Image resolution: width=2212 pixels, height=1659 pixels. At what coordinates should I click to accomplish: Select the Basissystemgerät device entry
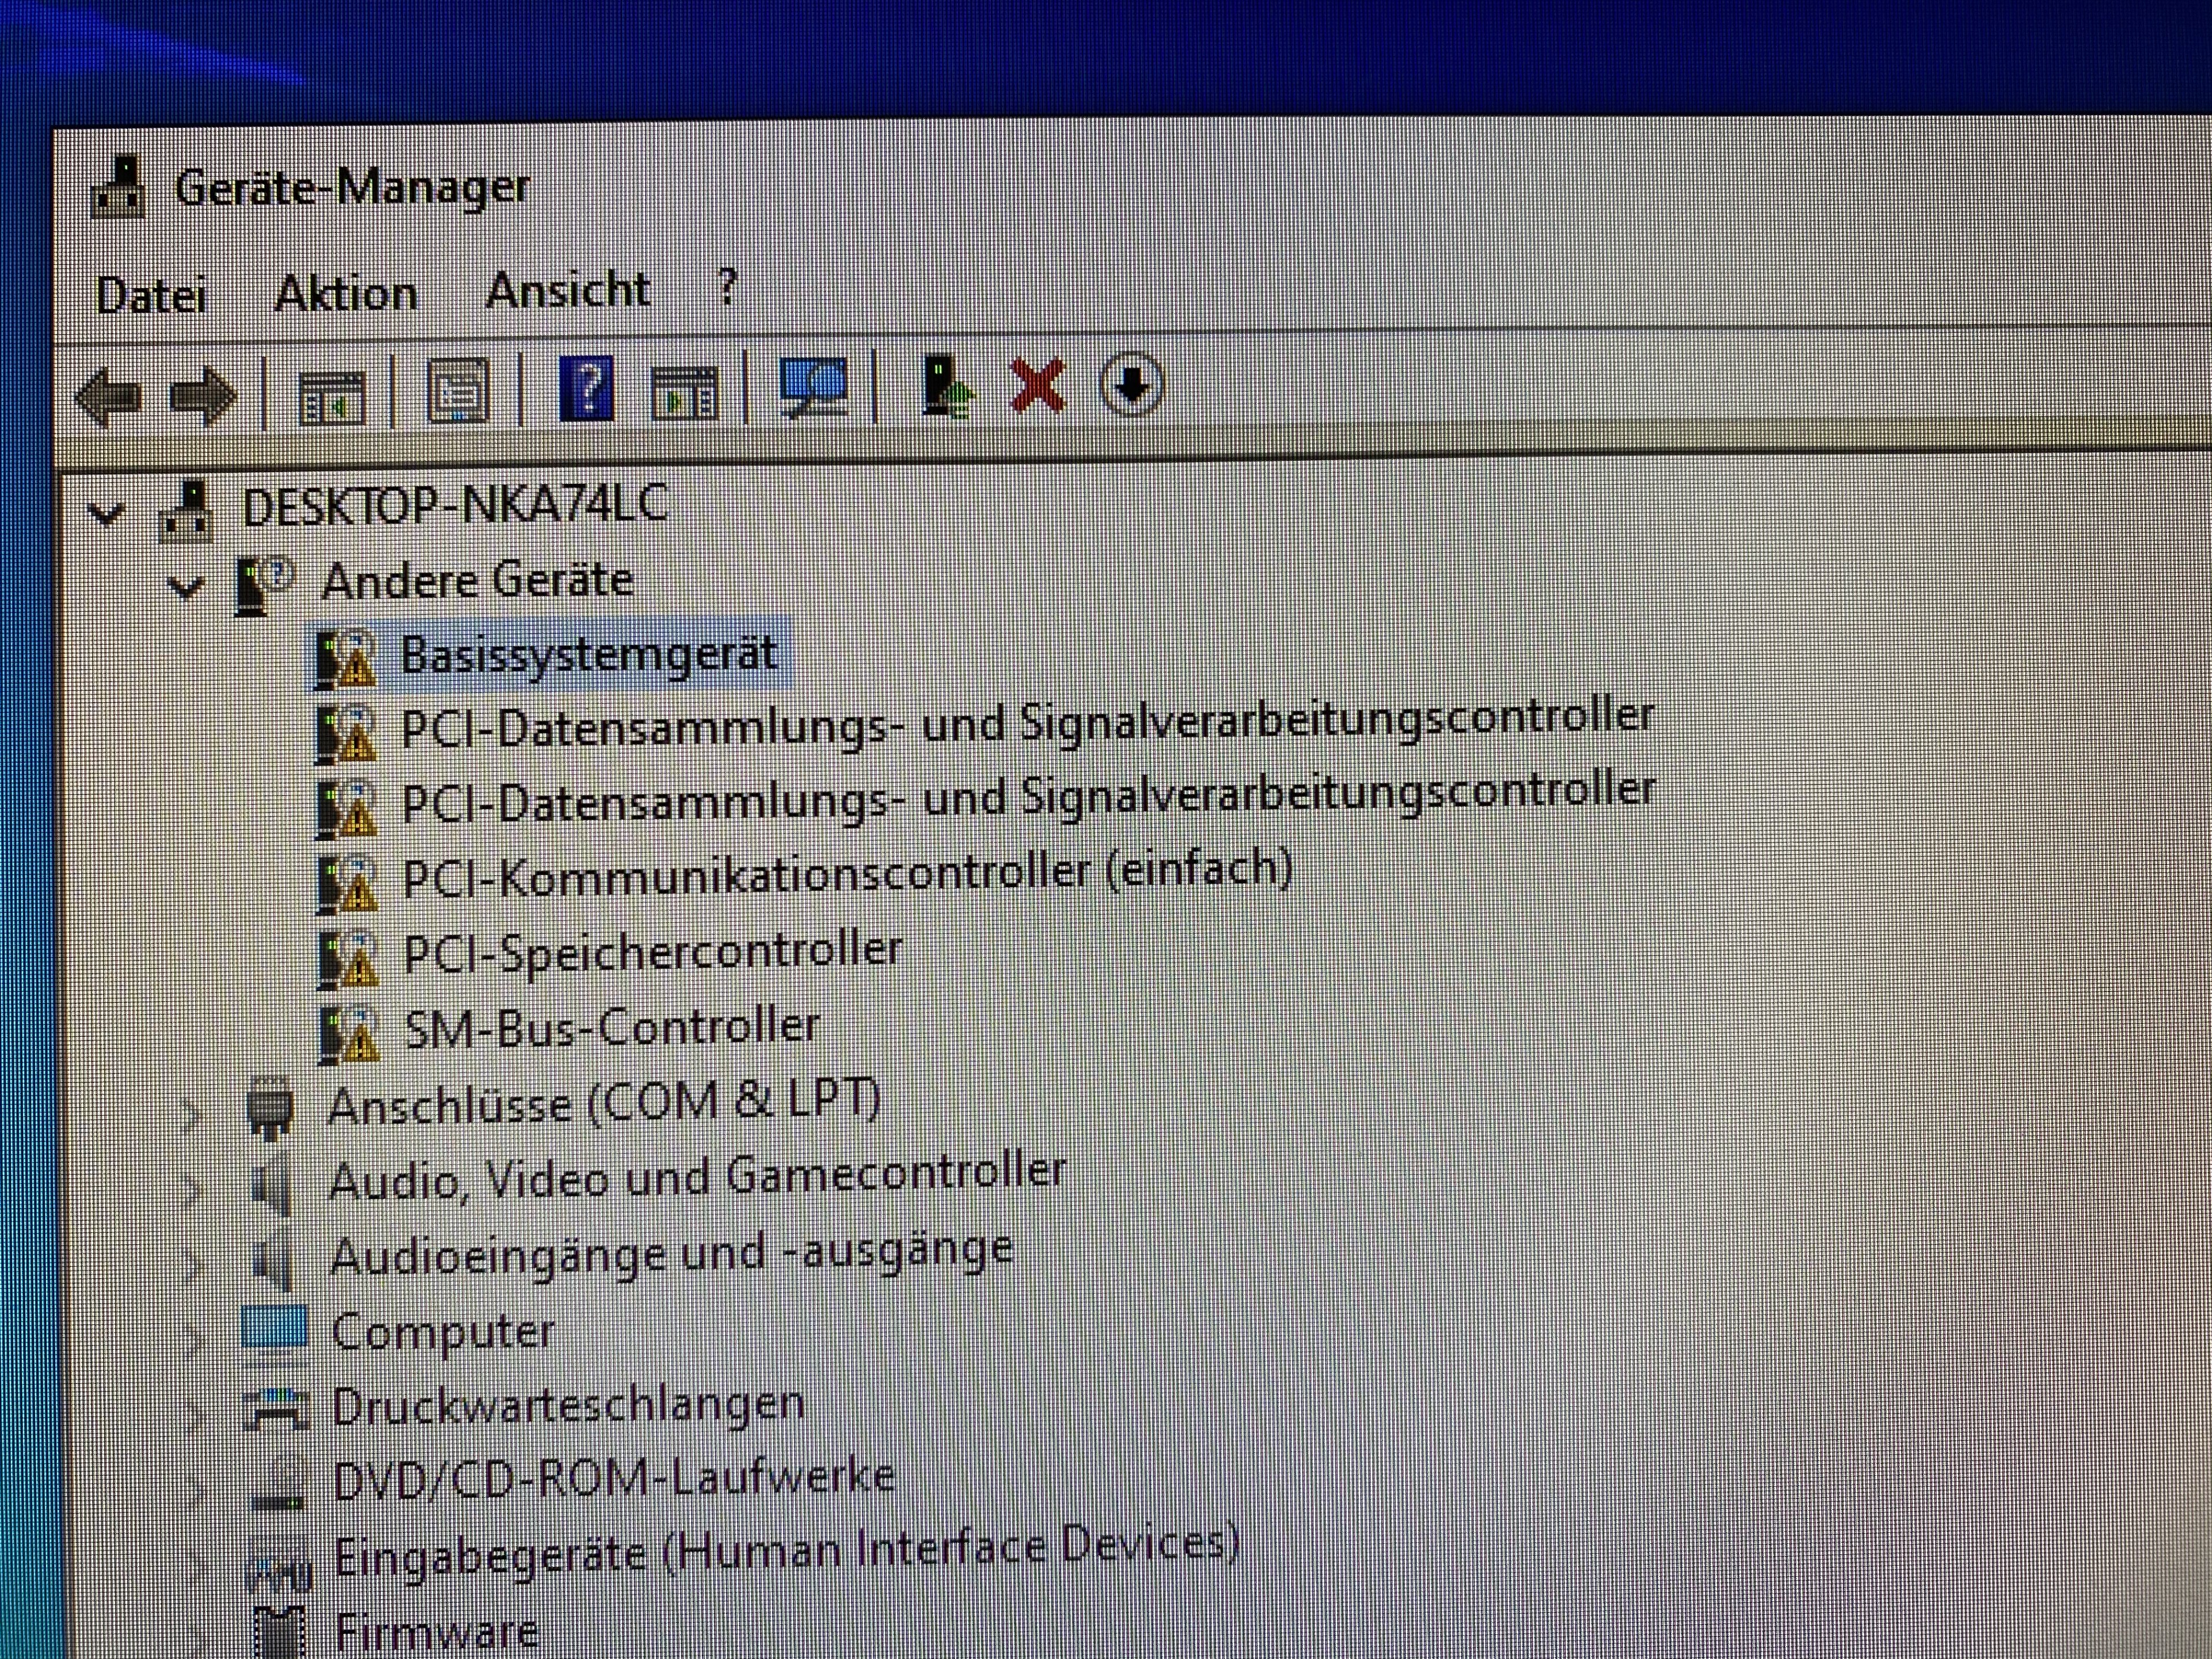coord(588,655)
